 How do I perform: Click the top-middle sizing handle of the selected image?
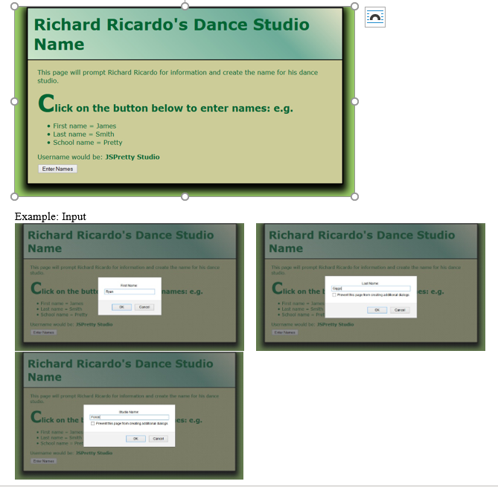pyautogui.click(x=185, y=7)
